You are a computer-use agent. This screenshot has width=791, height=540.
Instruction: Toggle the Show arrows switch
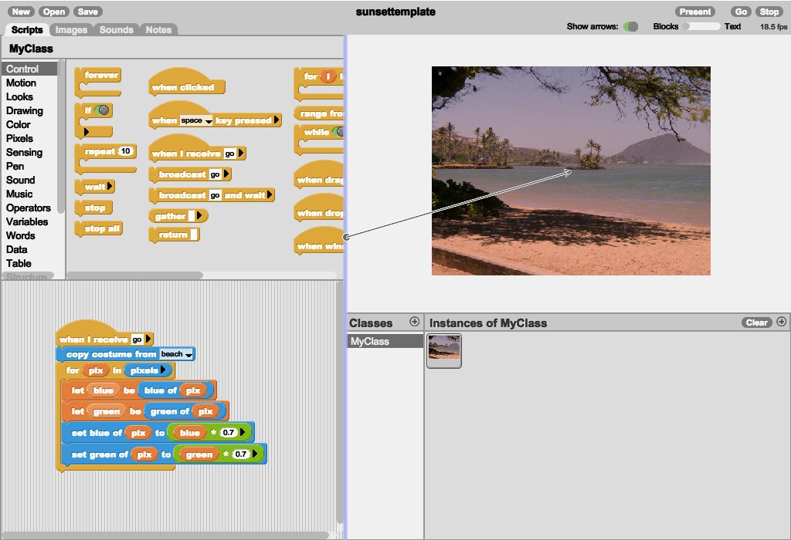(x=630, y=26)
